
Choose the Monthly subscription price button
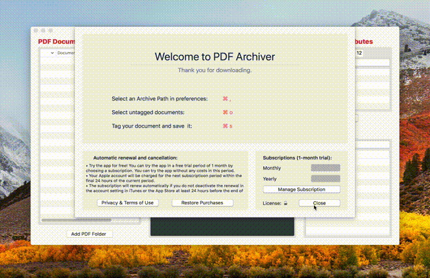point(326,168)
